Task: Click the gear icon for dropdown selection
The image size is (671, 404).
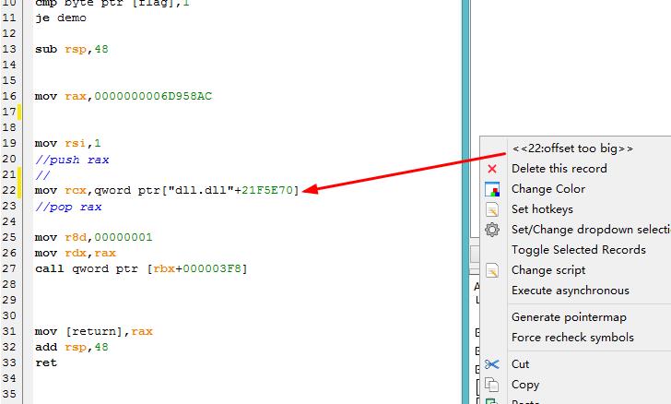Action: click(x=492, y=230)
